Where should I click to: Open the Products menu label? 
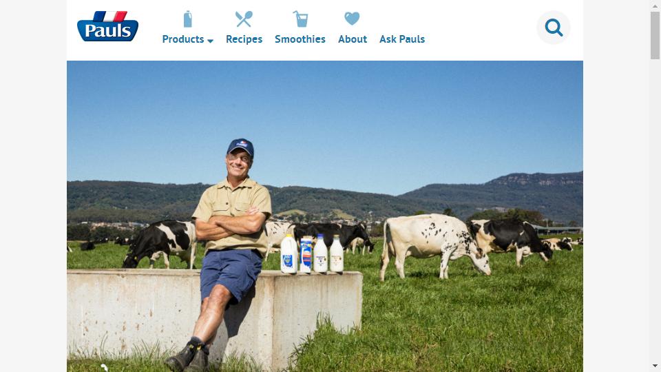[x=183, y=39]
